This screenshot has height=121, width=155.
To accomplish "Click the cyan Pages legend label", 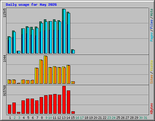I will click(151, 37).
